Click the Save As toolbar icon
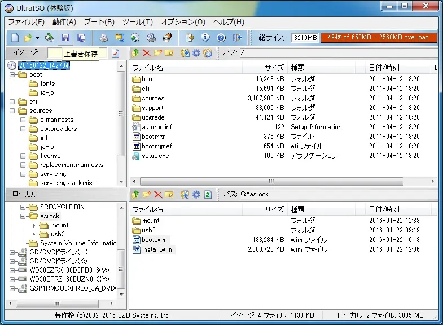This screenshot has width=443, height=325. click(x=81, y=38)
